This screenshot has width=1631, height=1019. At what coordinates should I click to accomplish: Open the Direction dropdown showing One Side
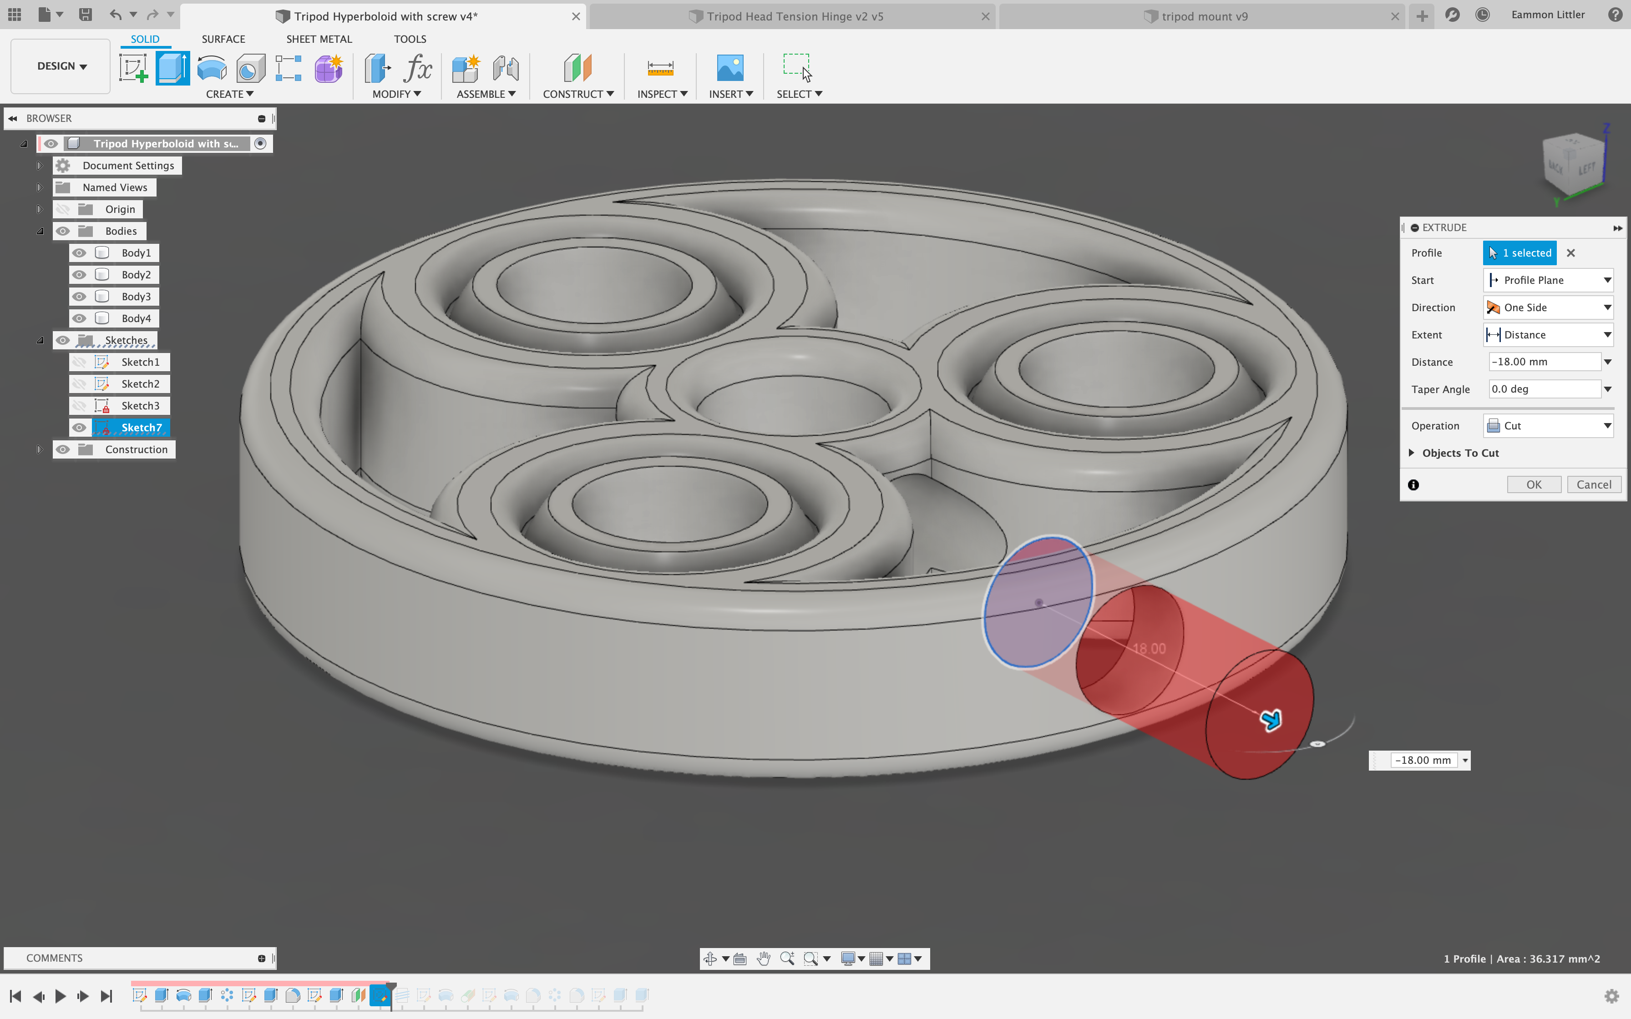point(1547,307)
